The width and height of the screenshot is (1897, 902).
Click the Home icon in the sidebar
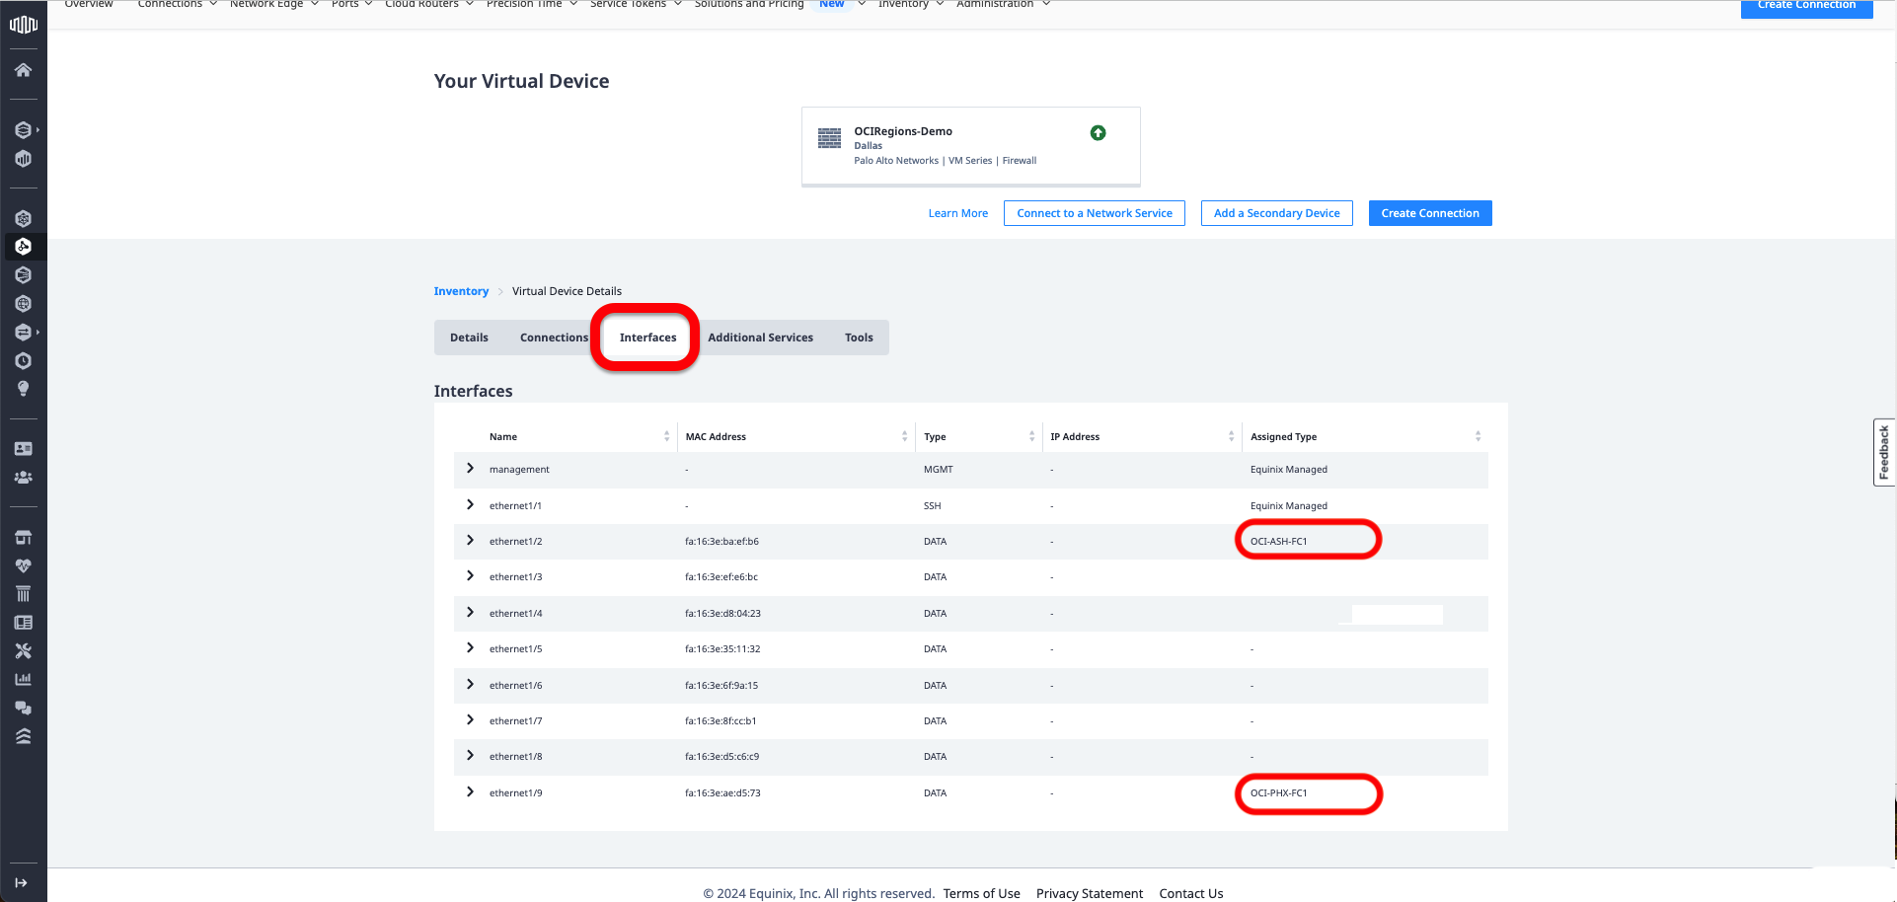[23, 70]
